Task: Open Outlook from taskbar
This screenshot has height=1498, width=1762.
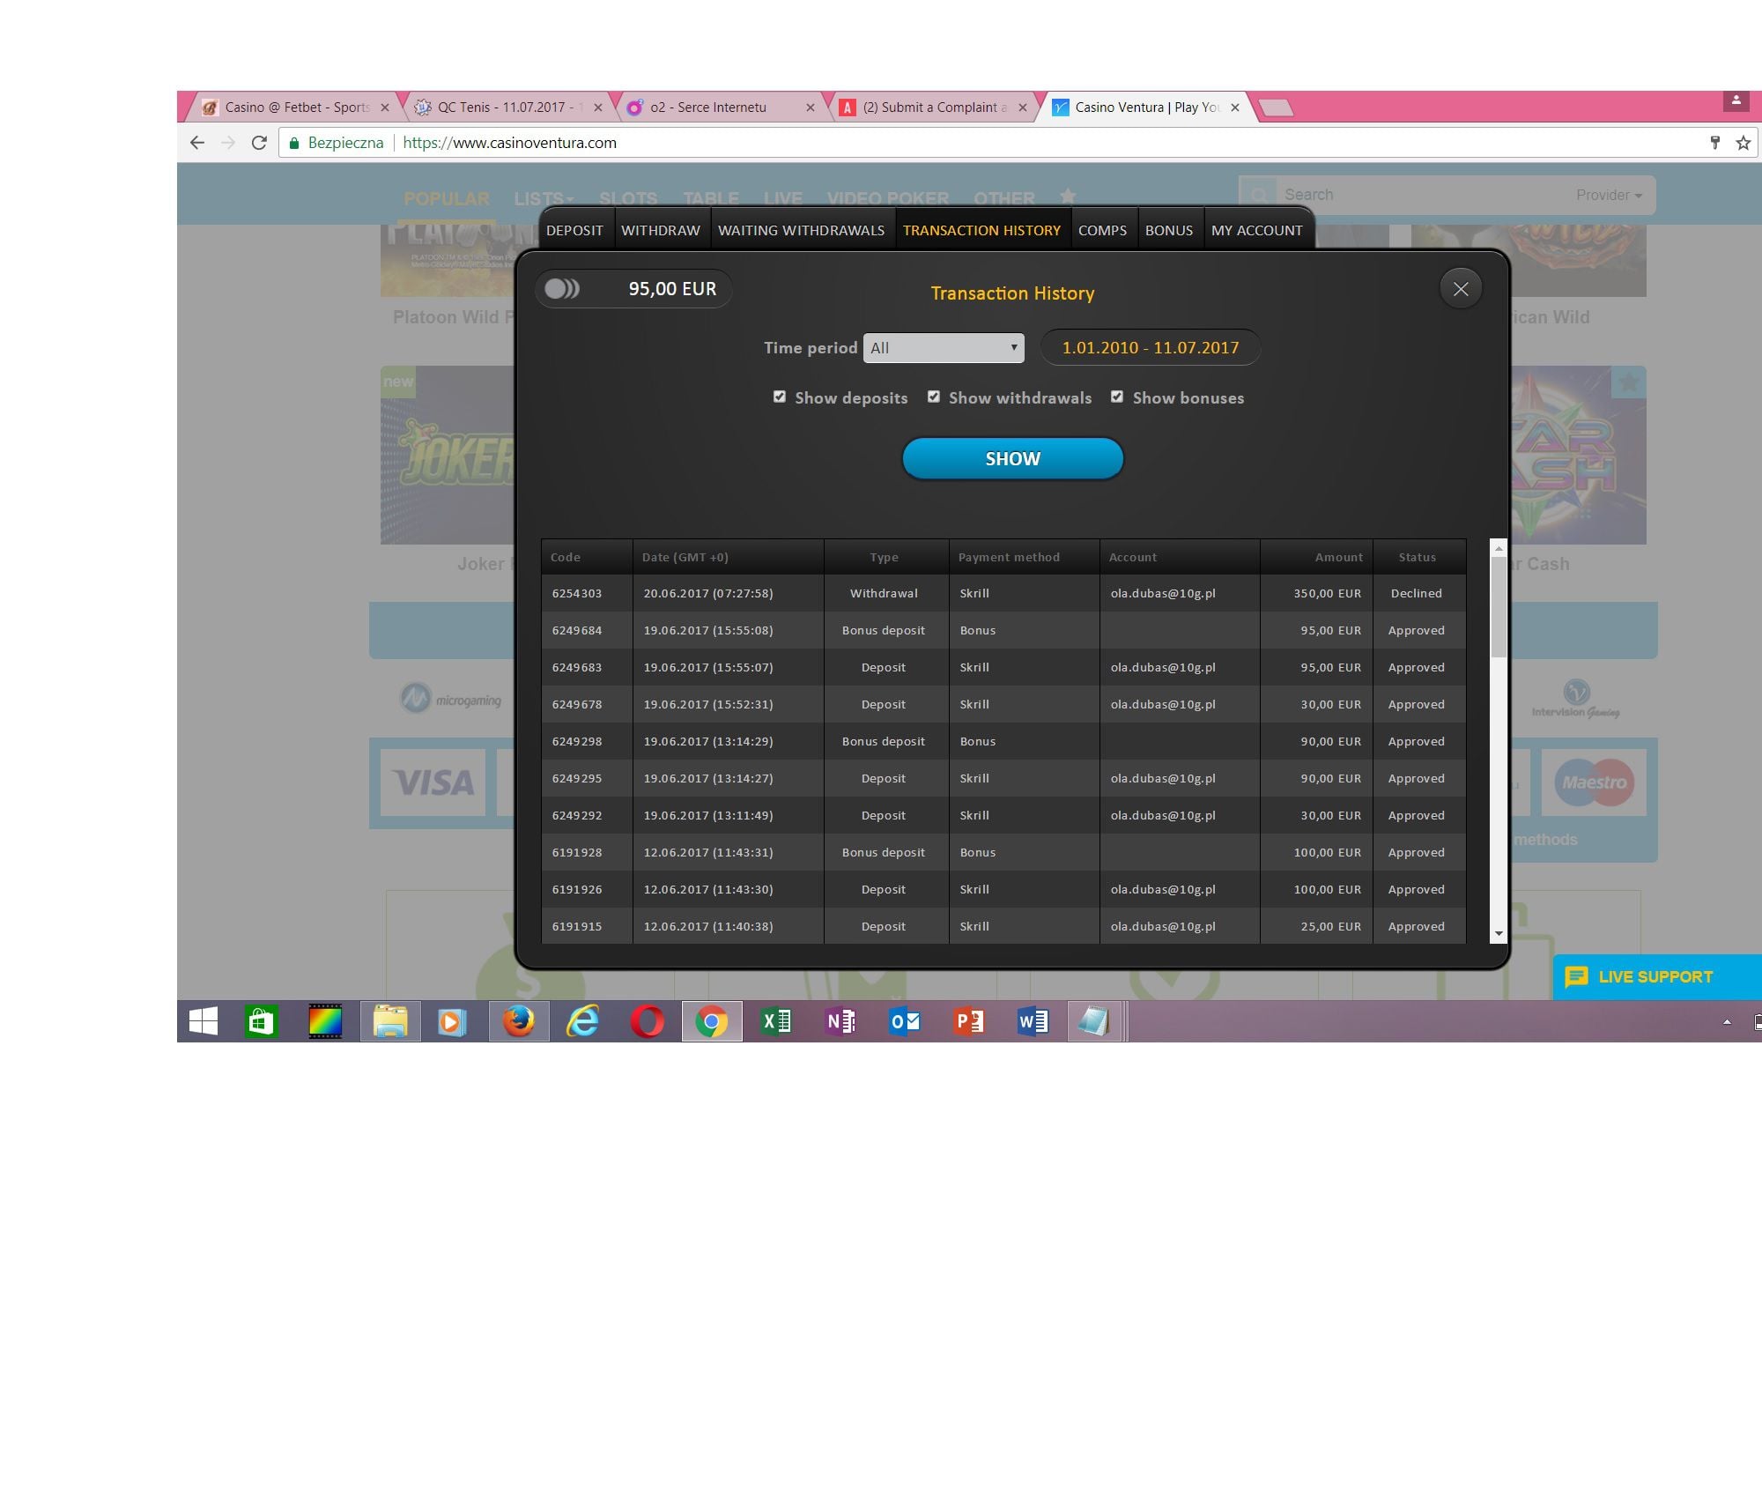Action: point(905,1021)
